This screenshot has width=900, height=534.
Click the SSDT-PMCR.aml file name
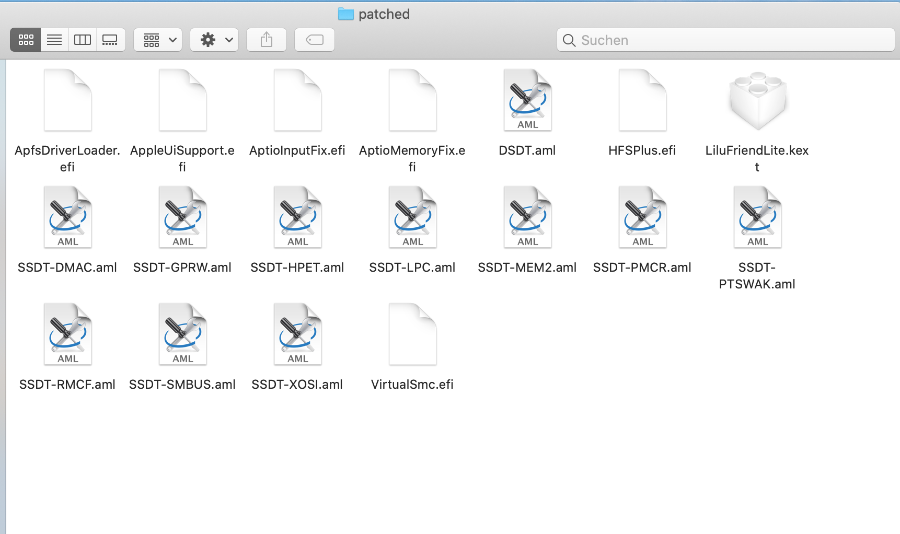642,268
